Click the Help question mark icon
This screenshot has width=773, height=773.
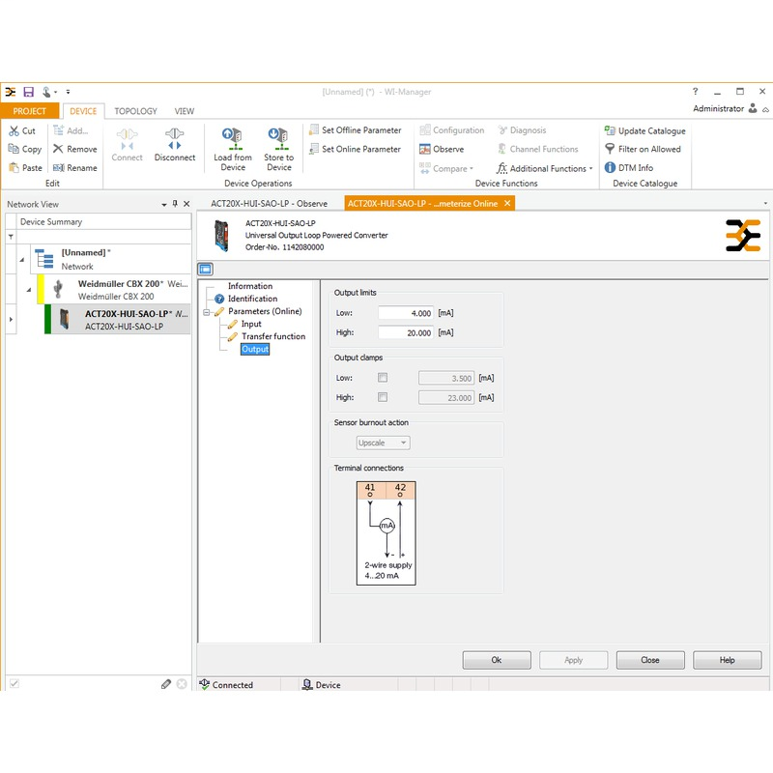pos(695,91)
